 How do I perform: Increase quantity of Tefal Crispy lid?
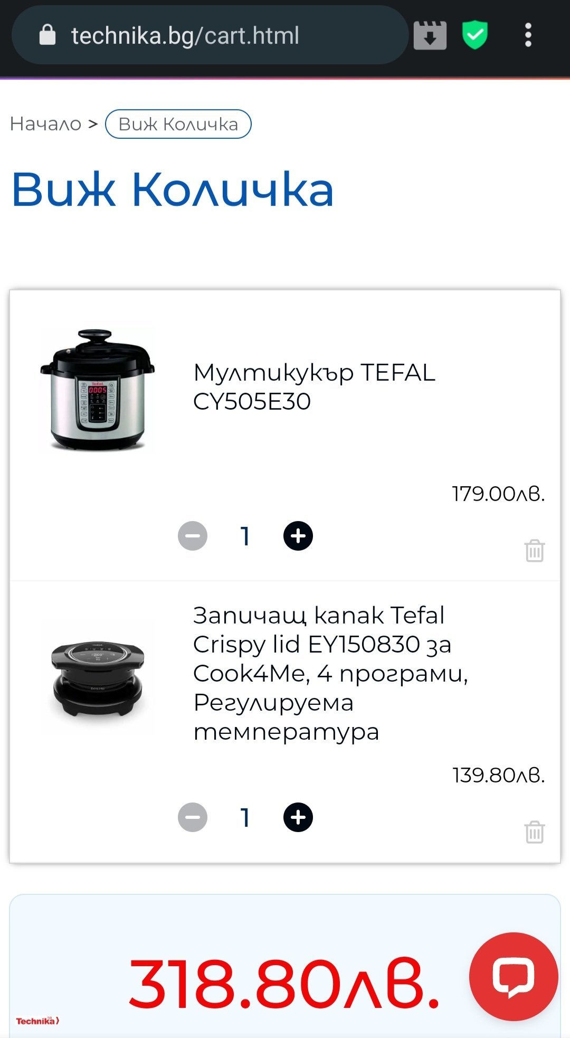point(298,817)
